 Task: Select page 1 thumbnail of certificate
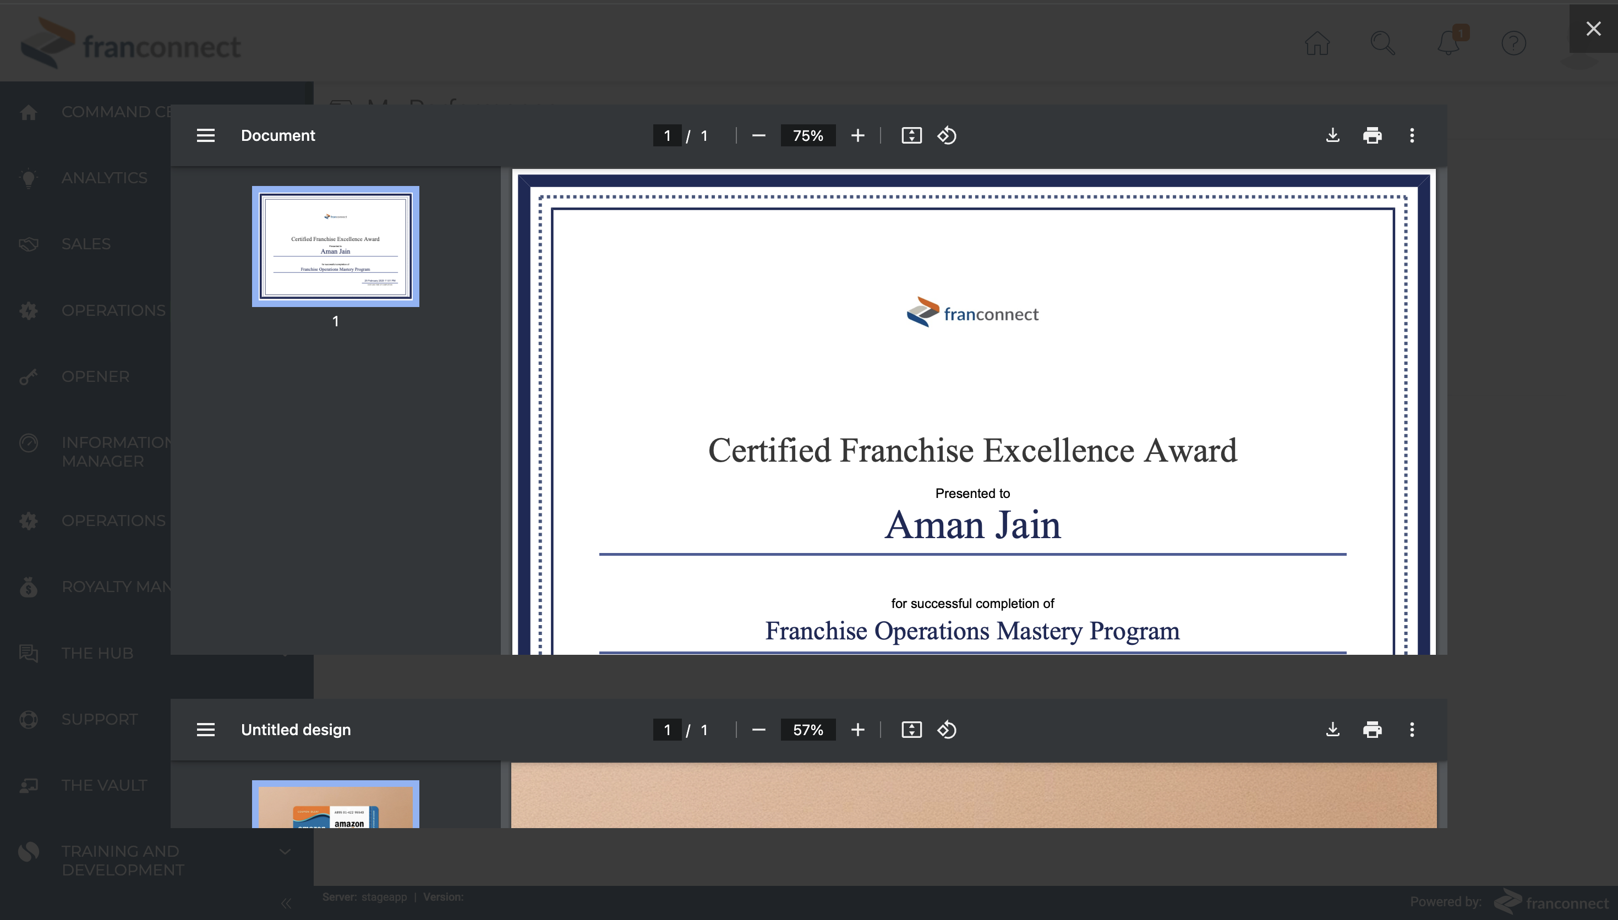(336, 247)
